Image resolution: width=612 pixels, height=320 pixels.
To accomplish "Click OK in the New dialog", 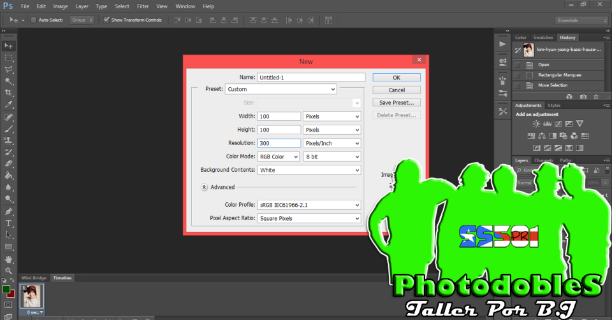I will [x=397, y=78].
